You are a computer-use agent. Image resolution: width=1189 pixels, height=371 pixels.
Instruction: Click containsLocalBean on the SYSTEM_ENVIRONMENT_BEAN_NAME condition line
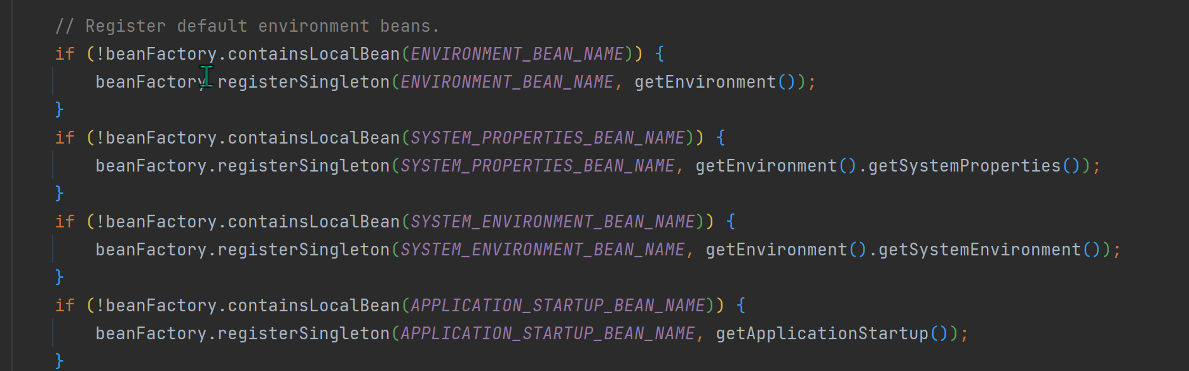click(314, 222)
